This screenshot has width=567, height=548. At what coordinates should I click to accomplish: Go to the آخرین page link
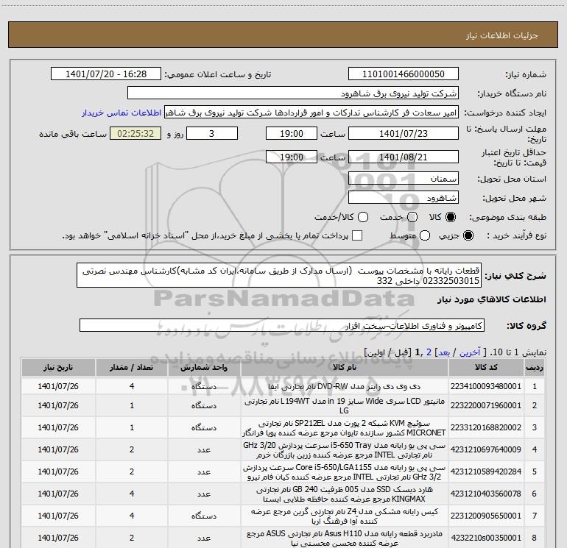pyautogui.click(x=470, y=352)
